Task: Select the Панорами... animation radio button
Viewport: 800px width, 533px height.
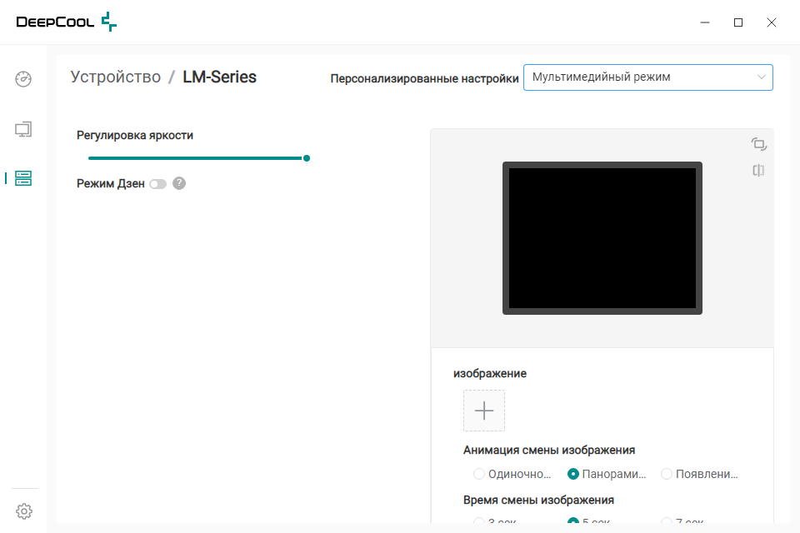Action: pyautogui.click(x=573, y=474)
